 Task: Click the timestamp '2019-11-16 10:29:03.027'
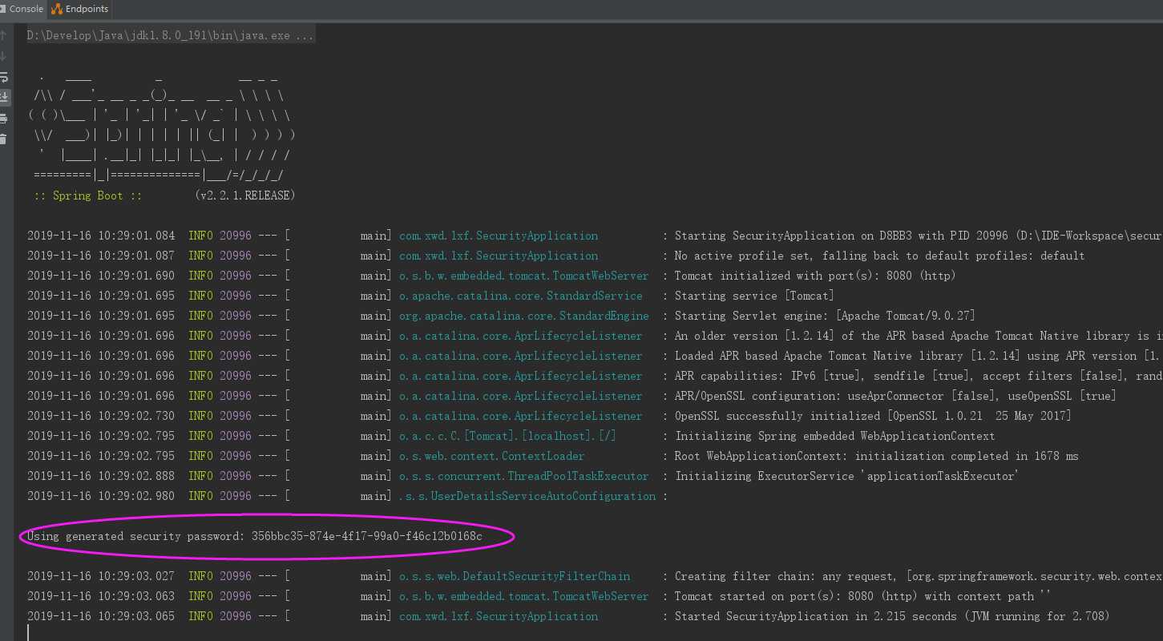pos(101,576)
